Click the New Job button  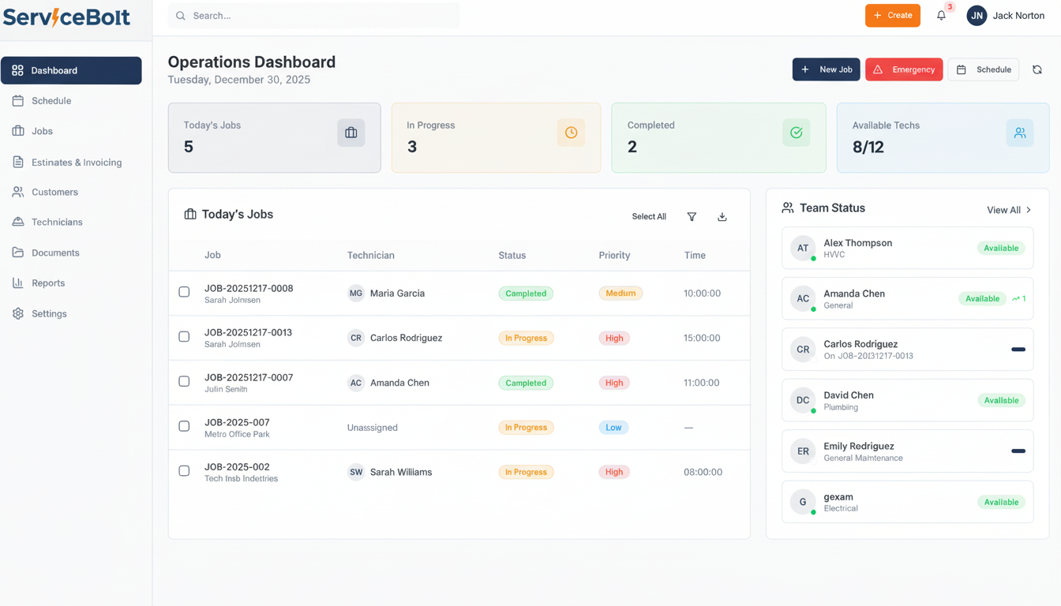tap(826, 69)
